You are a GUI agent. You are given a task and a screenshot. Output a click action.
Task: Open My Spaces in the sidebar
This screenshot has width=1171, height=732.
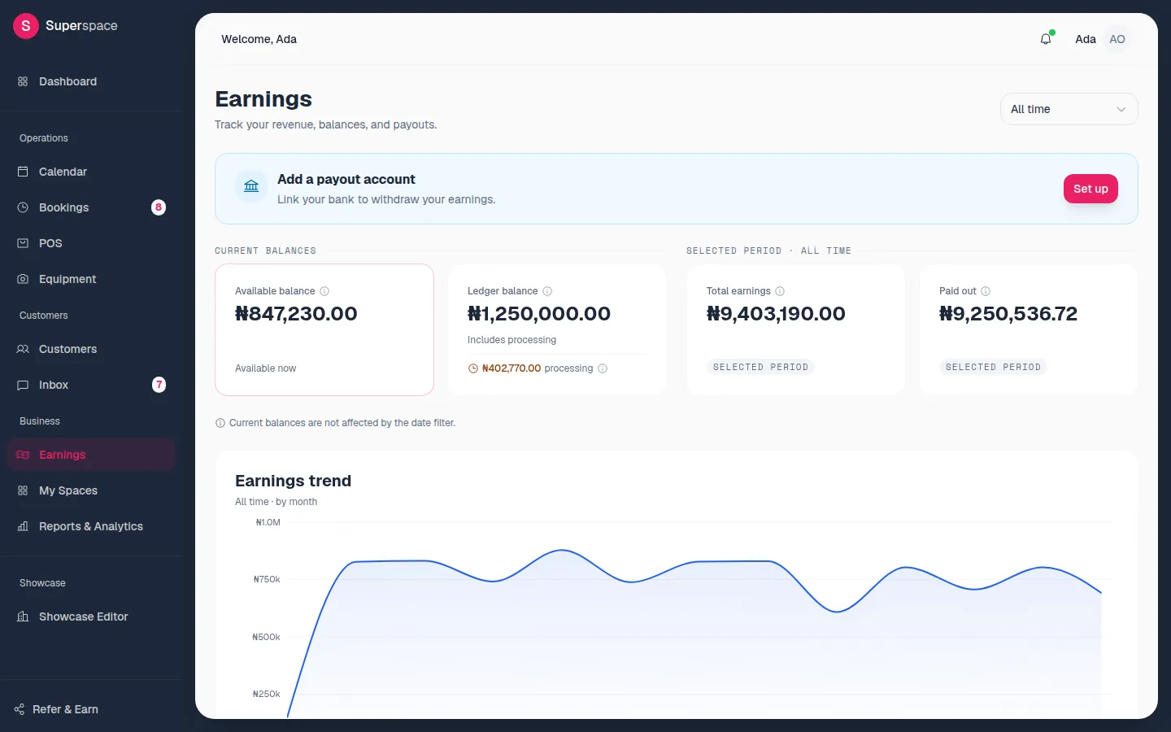pyautogui.click(x=91, y=490)
